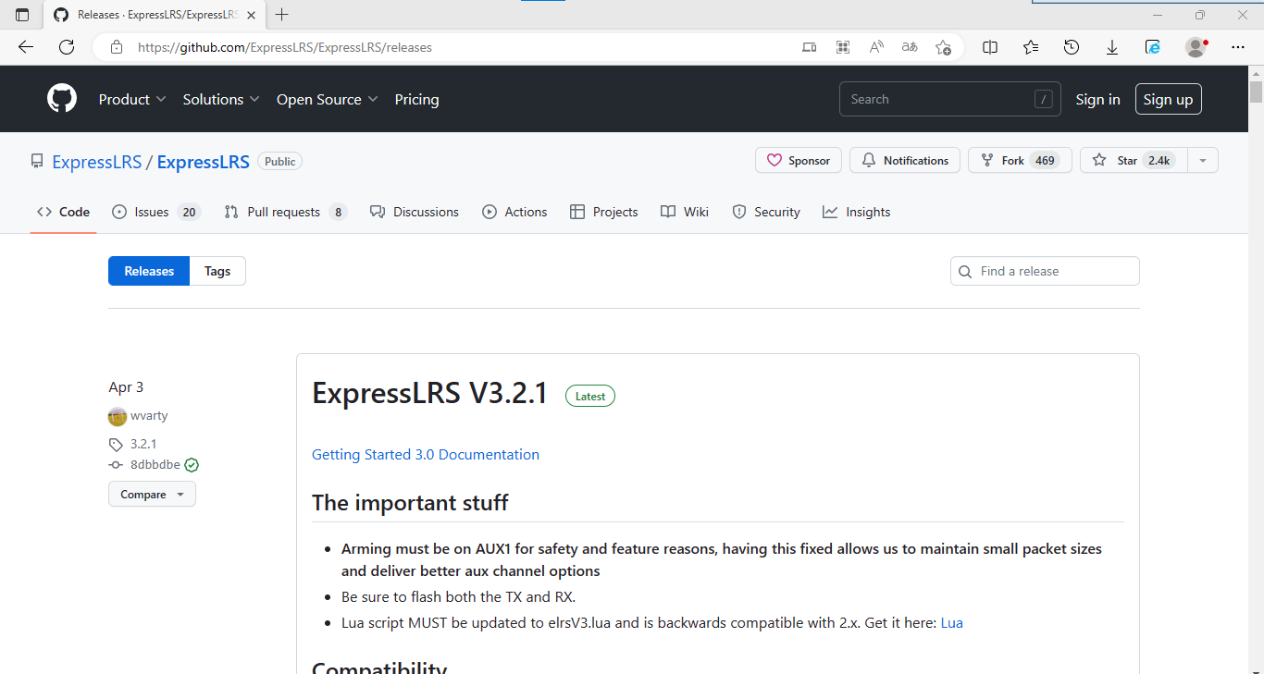The width and height of the screenshot is (1264, 674).
Task: Click the GitHub logo in header
Action: click(x=62, y=99)
